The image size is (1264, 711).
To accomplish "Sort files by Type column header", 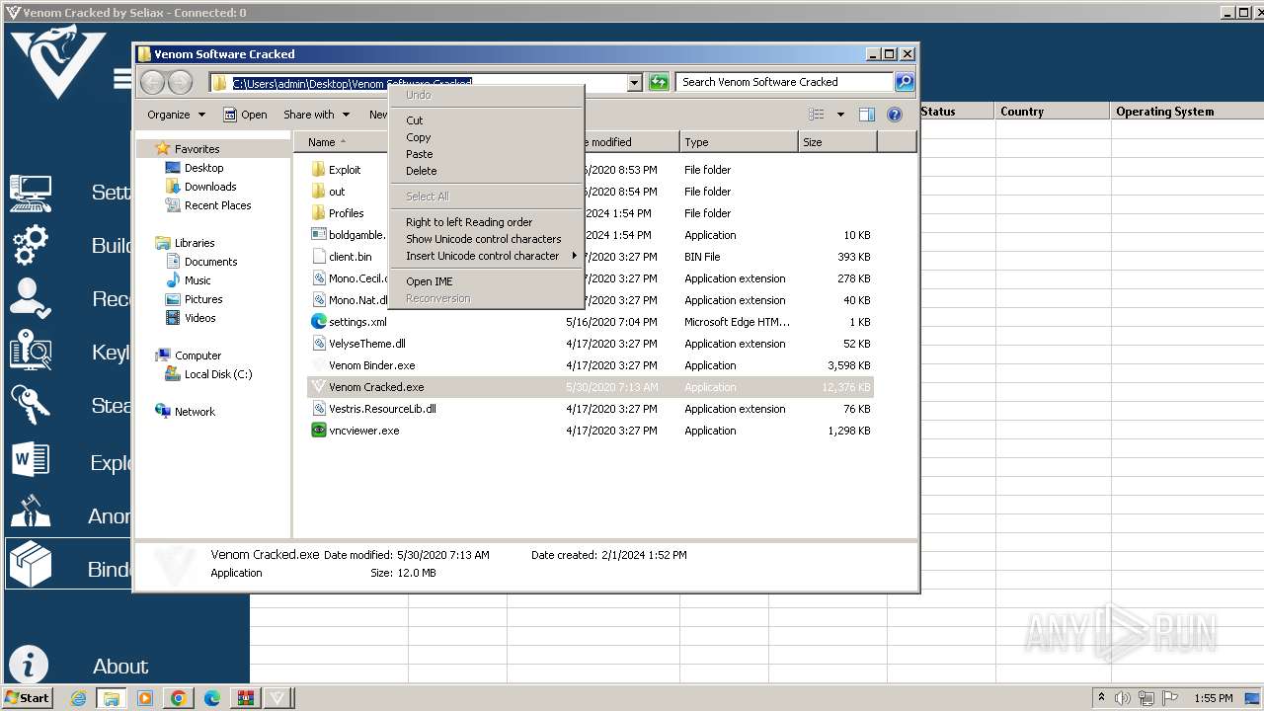I will (739, 142).
